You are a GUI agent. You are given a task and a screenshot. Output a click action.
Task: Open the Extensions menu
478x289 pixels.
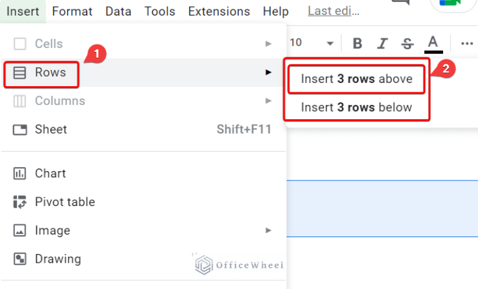(x=219, y=12)
